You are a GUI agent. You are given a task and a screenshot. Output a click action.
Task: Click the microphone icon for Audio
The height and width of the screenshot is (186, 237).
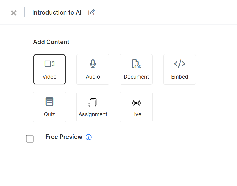pyautogui.click(x=93, y=64)
